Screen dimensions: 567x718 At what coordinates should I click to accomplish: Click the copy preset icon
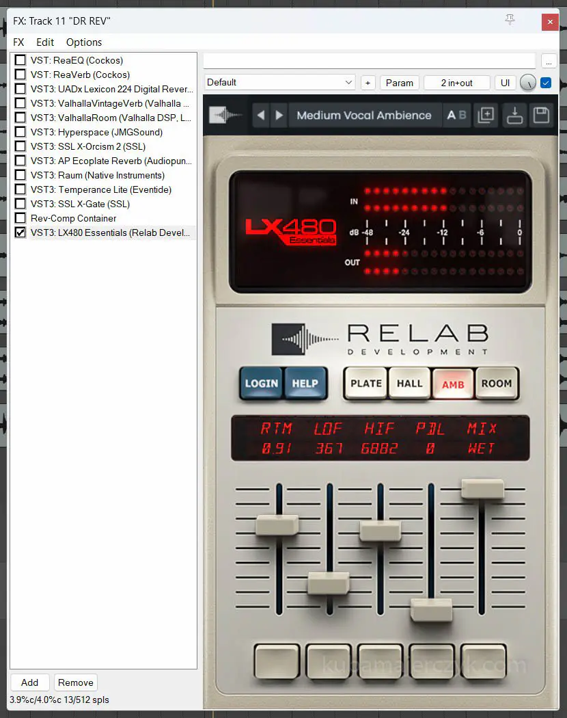(x=486, y=115)
